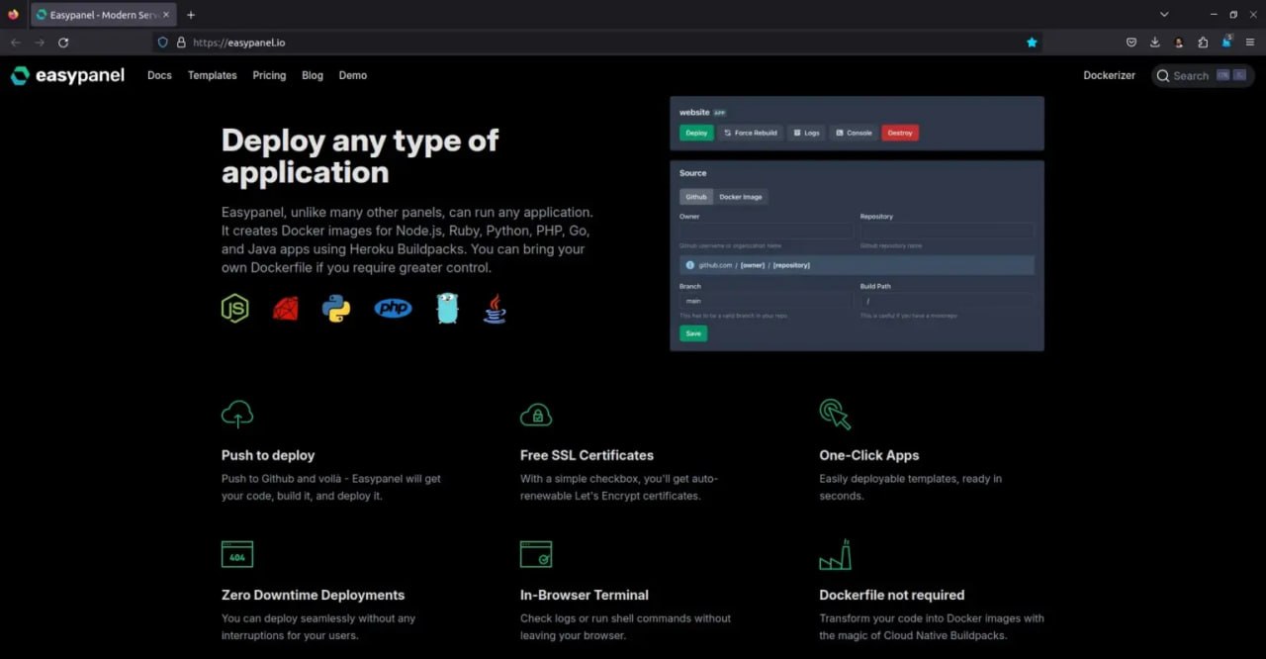Screen dimensions: 1266x659
Task: Open the browser tab list dropdown
Action: coord(1163,14)
